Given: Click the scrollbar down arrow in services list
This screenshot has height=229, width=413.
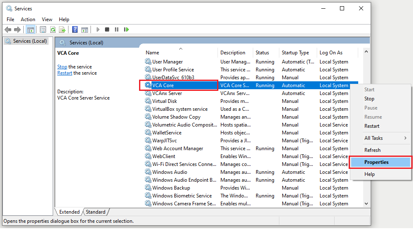Looking at the screenshot, I should [x=366, y=204].
